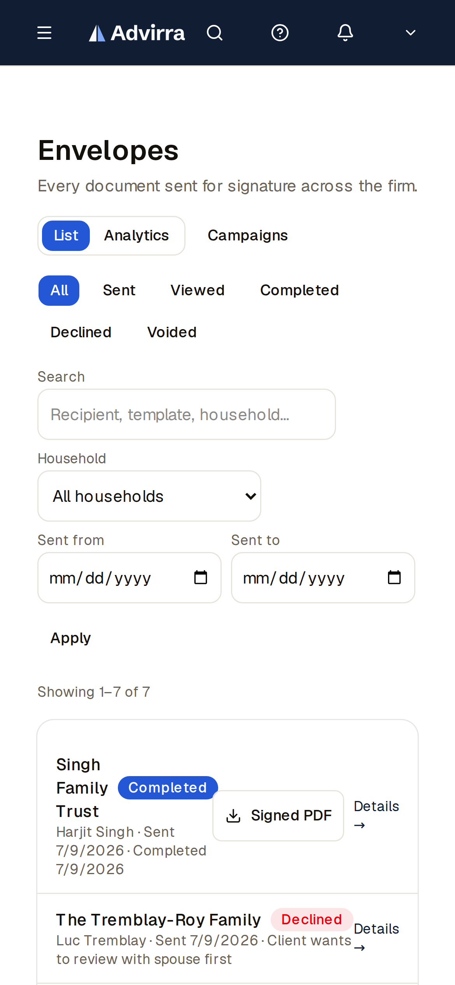Viewport: 455px width, 985px height.
Task: Open the All households dropdown
Action: [149, 496]
